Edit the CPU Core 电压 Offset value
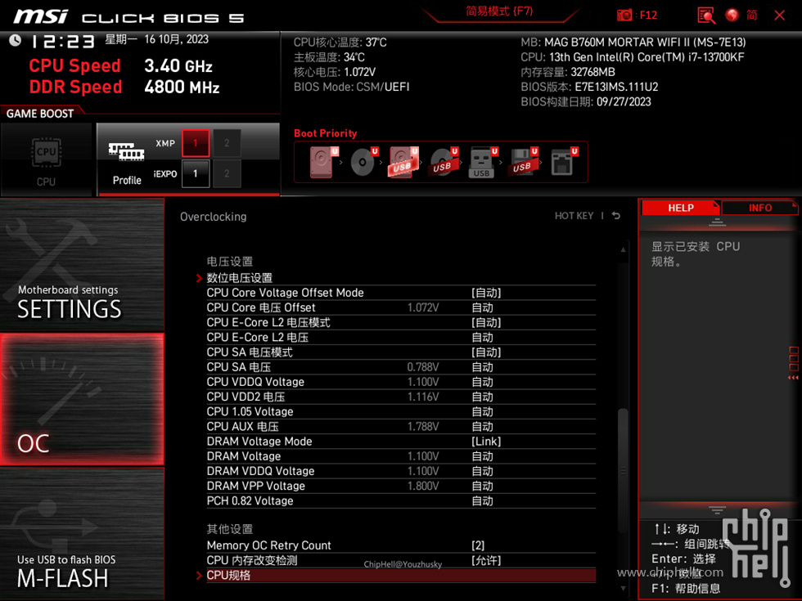The width and height of the screenshot is (802, 601). pyautogui.click(x=482, y=307)
